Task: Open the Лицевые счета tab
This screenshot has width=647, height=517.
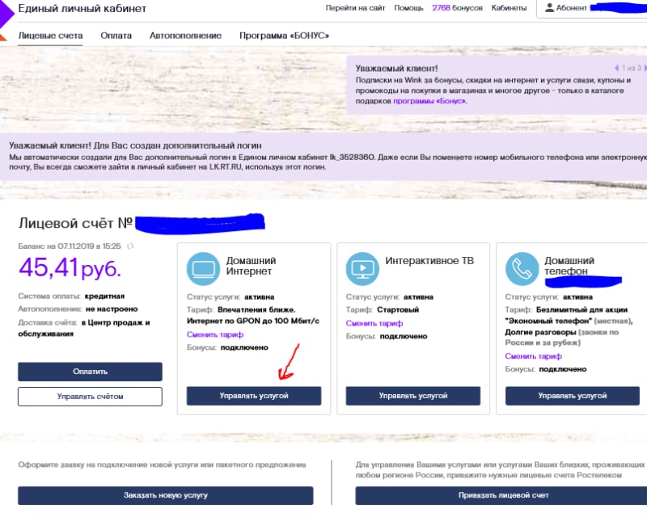Action: (50, 36)
